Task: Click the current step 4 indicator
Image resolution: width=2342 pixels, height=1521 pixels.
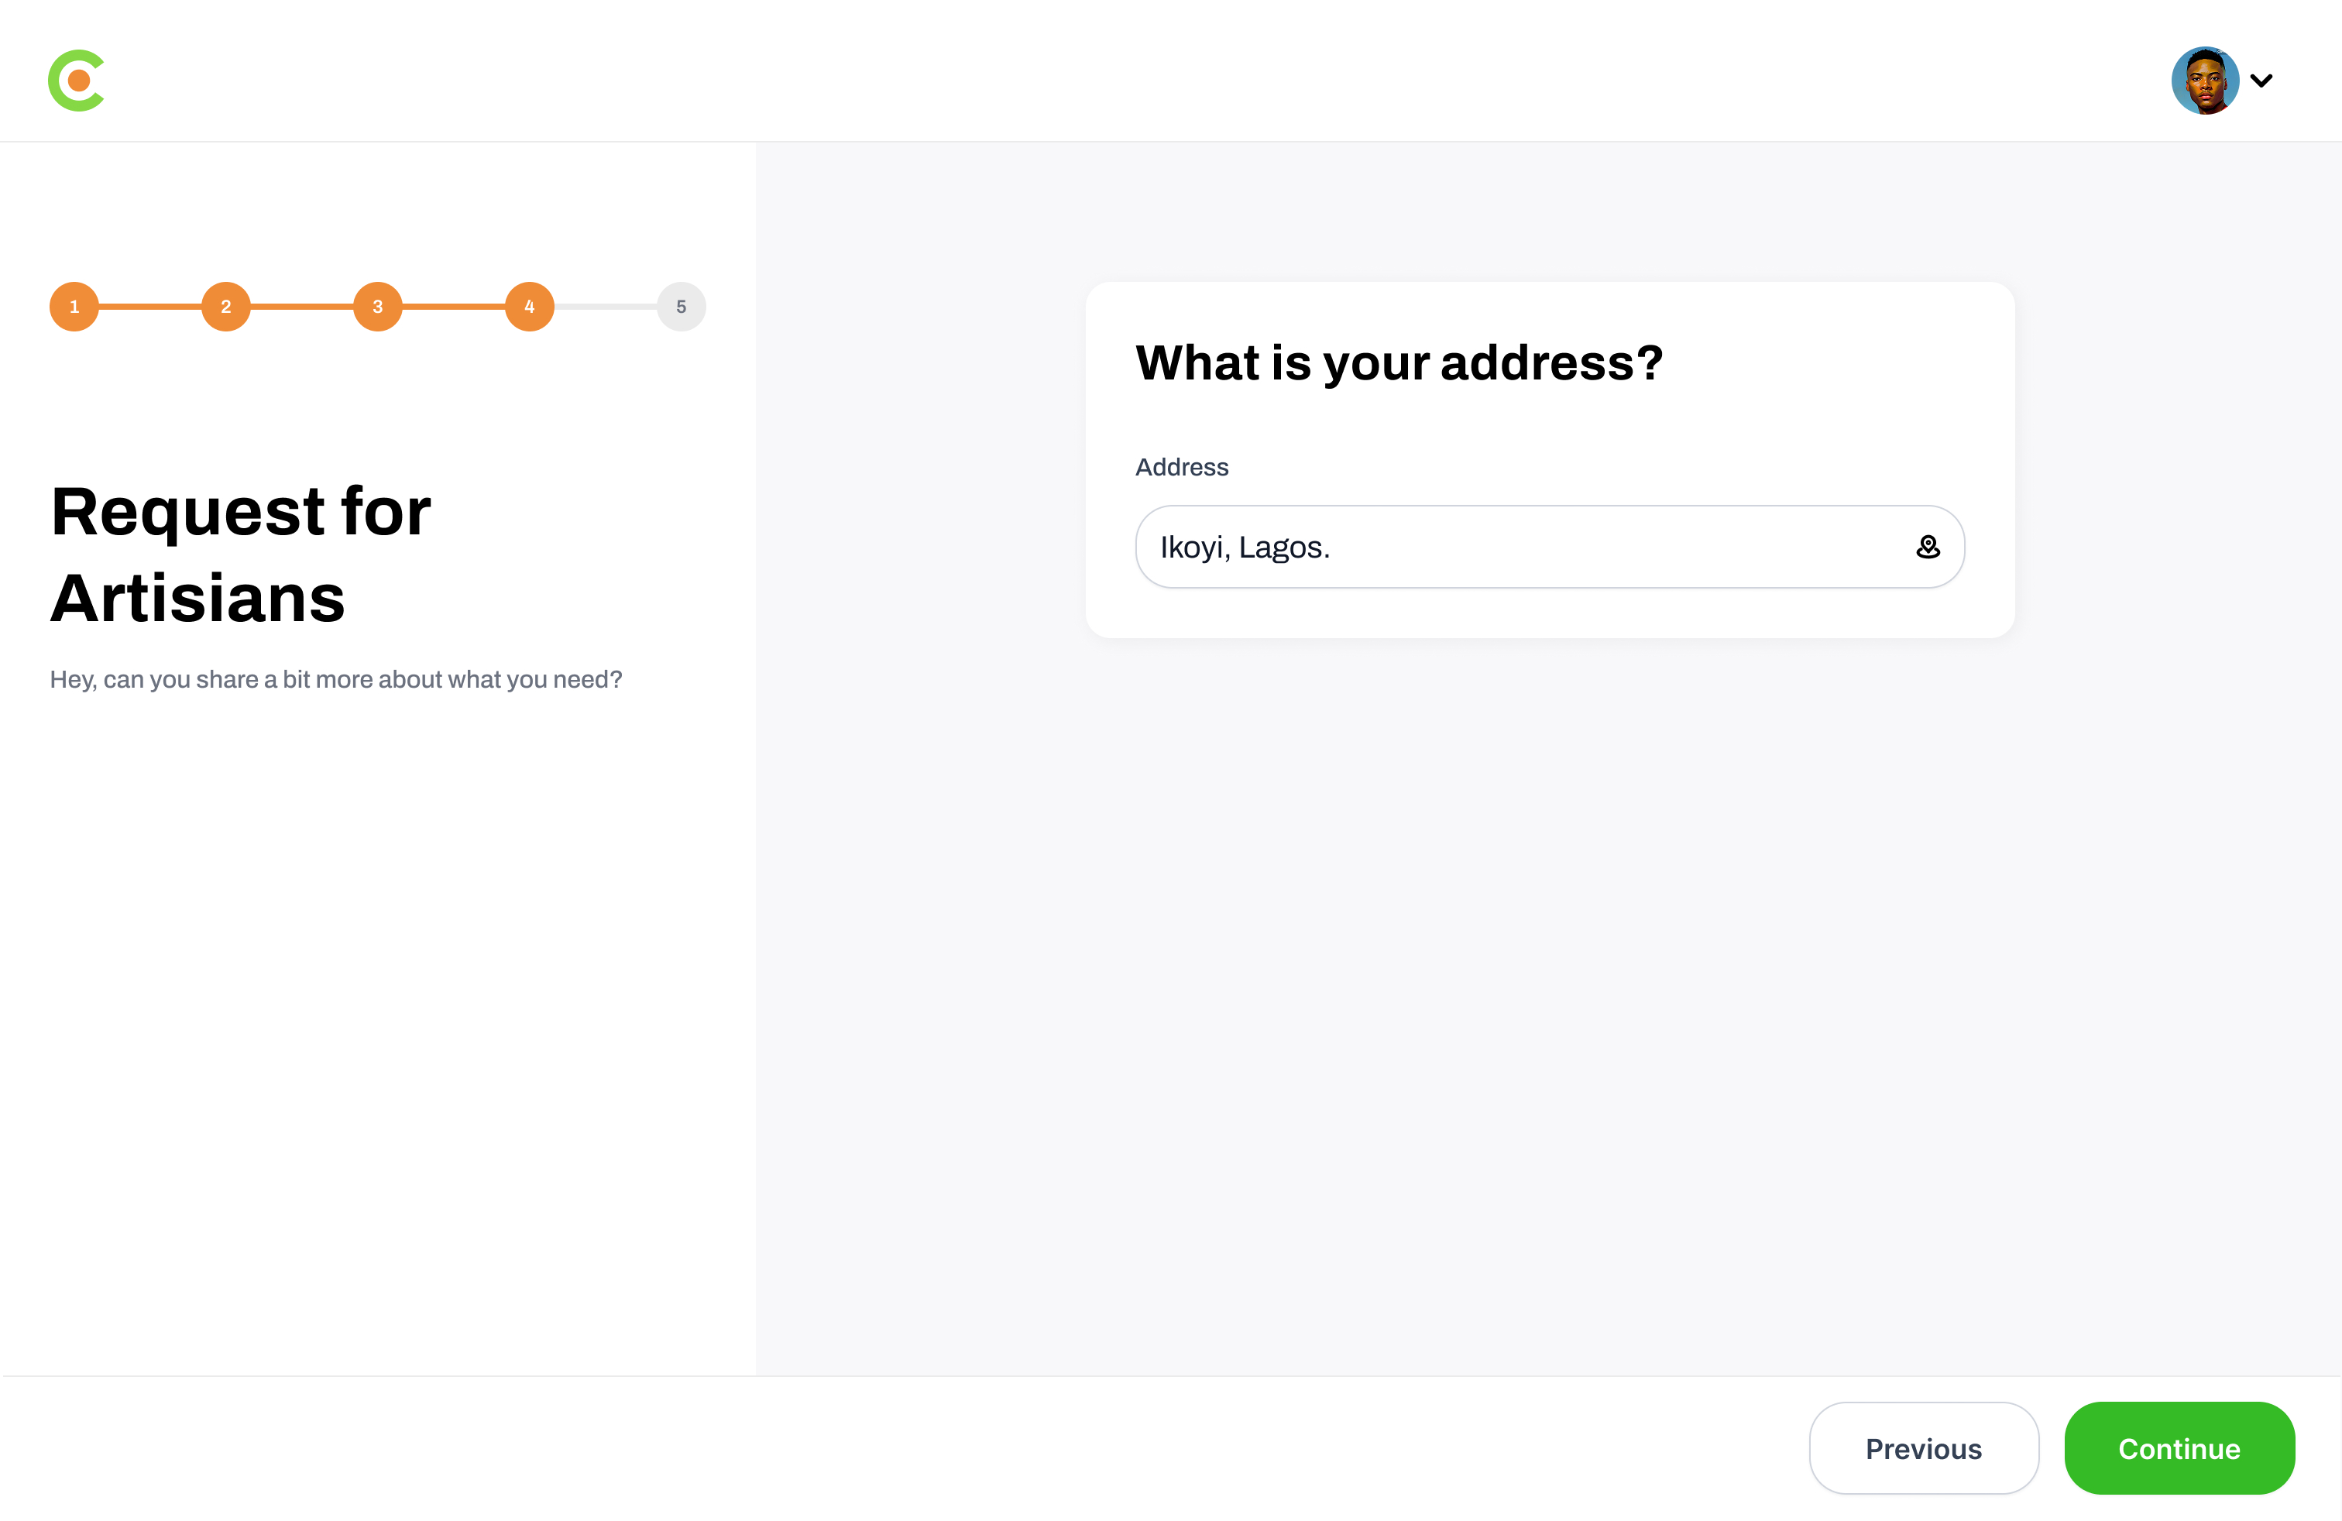Action: pos(530,307)
